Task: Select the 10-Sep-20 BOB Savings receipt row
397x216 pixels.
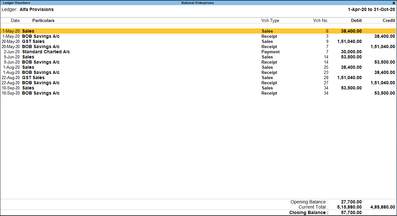Action: tap(40, 93)
